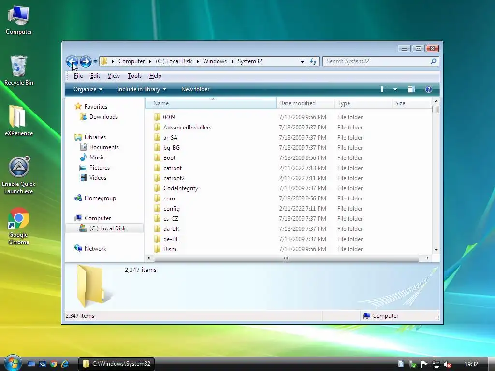The image size is (495, 371).
Task: Select Windows in the address breadcrumb
Action: (215, 61)
